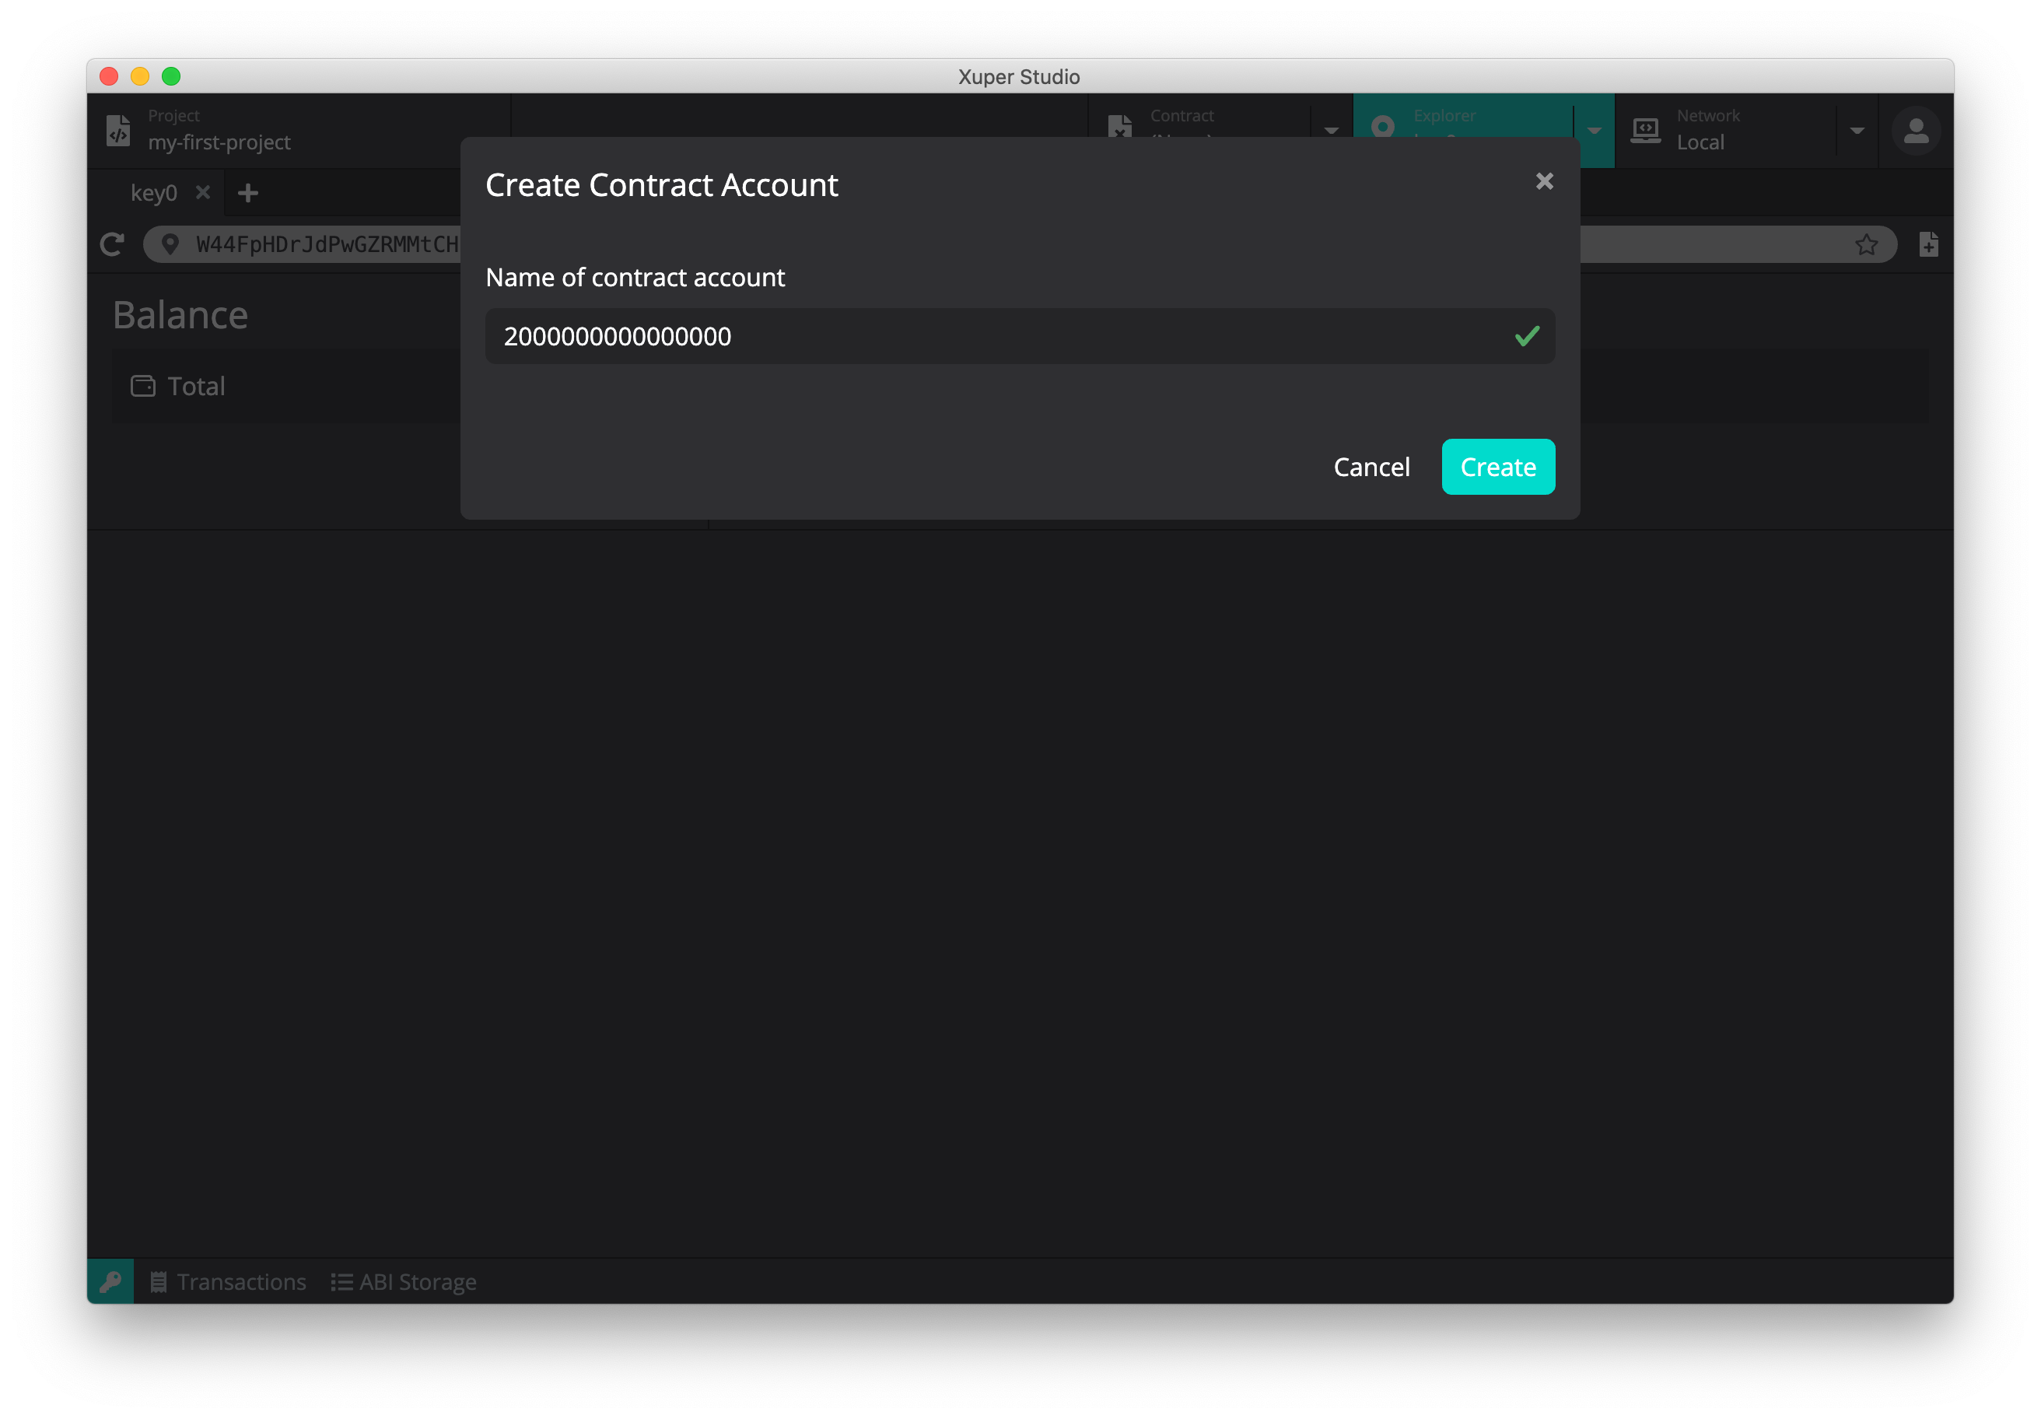Image resolution: width=2041 pixels, height=1419 pixels.
Task: Click the green validation checkmark icon
Action: [1526, 336]
